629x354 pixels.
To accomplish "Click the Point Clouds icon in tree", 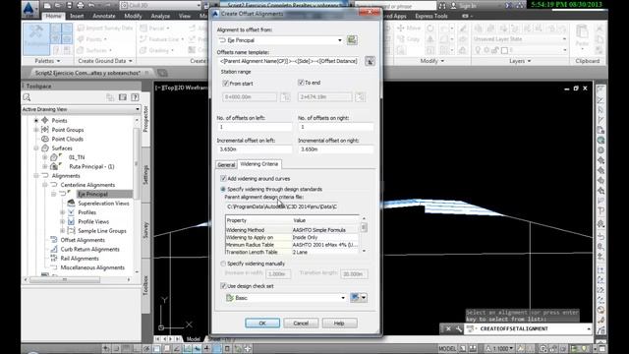I will coord(45,139).
